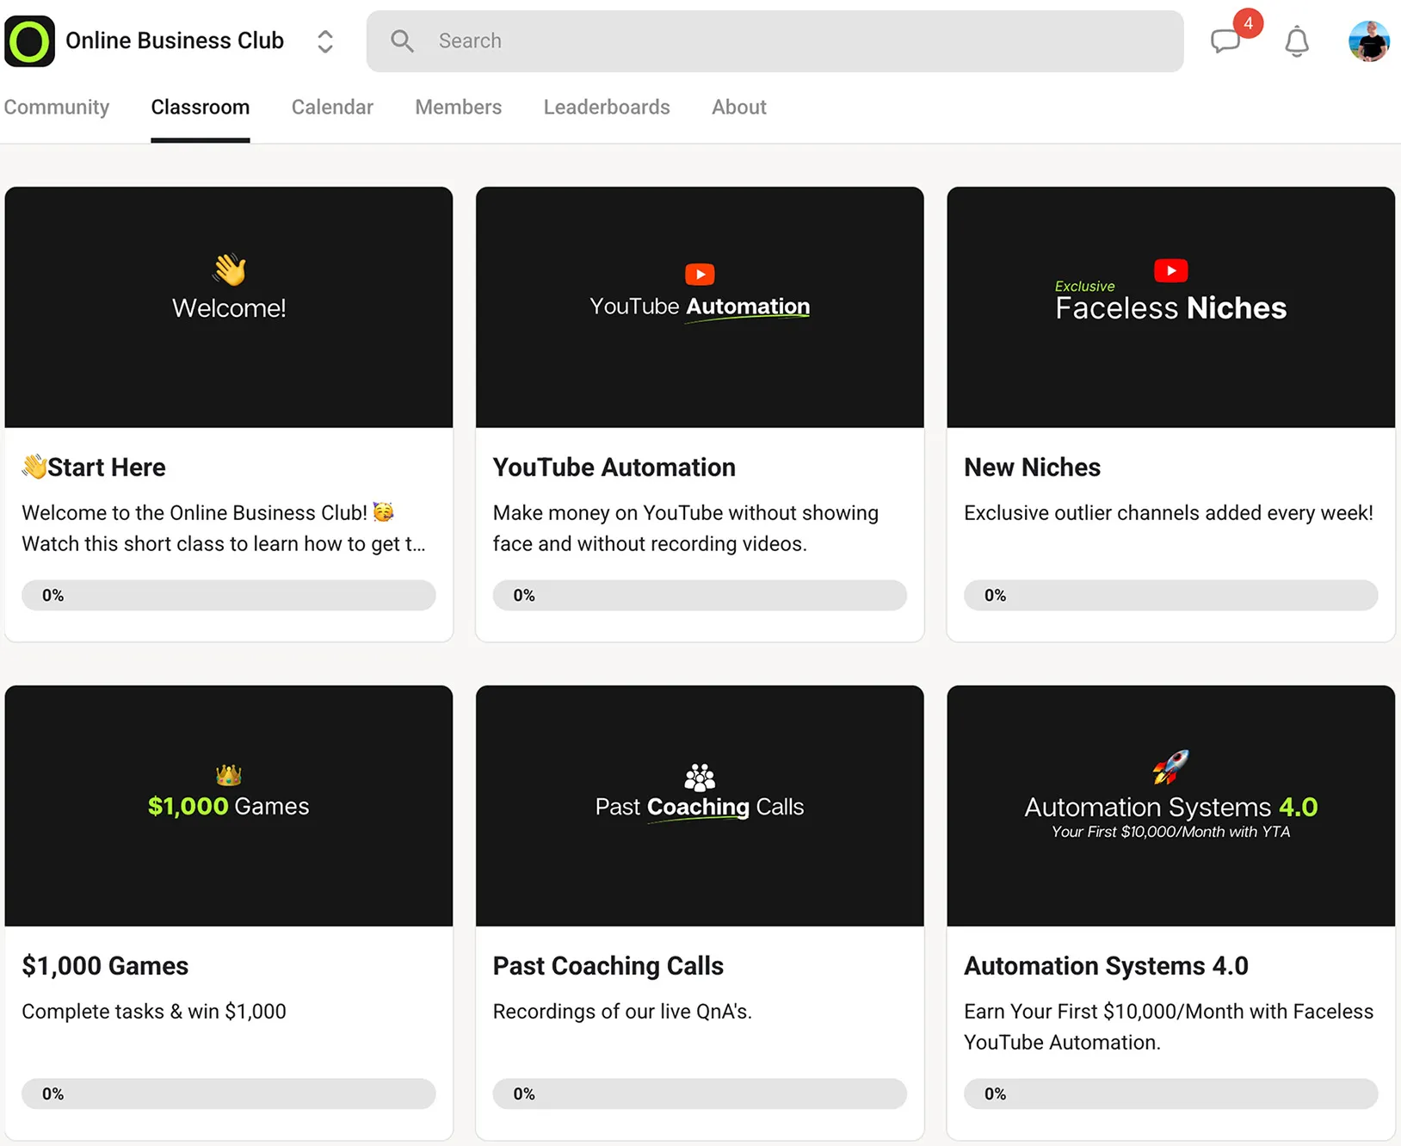Click the party face emoji in Start Here description
This screenshot has width=1401, height=1146.
click(383, 512)
